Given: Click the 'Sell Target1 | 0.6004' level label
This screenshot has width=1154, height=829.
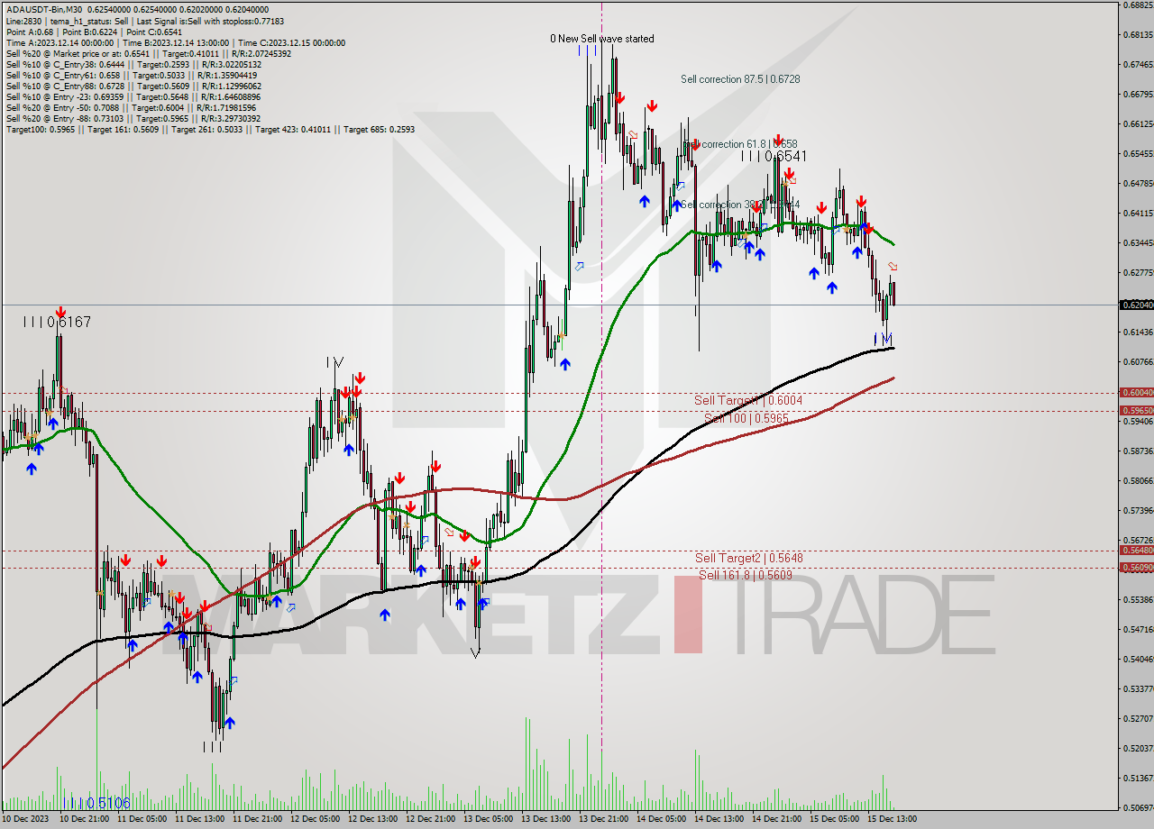Looking at the screenshot, I should [748, 400].
